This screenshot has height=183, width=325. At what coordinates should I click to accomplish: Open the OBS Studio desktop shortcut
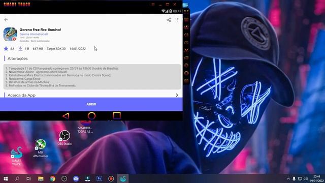[x=64, y=137]
